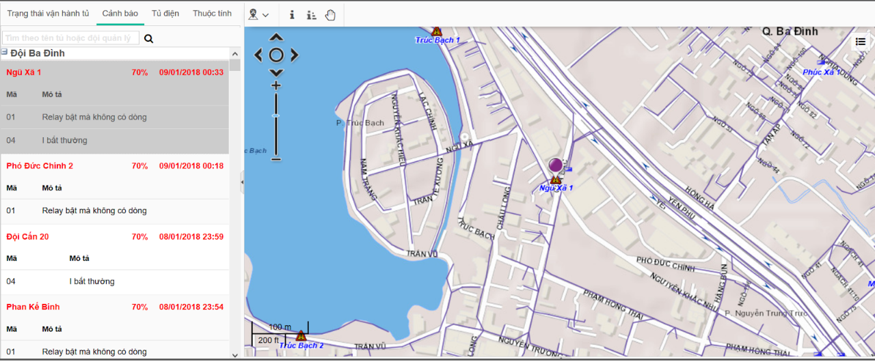Click timestamp 08/01/2018 23:54
Viewport: 875px width, 362px height.
[191, 307]
